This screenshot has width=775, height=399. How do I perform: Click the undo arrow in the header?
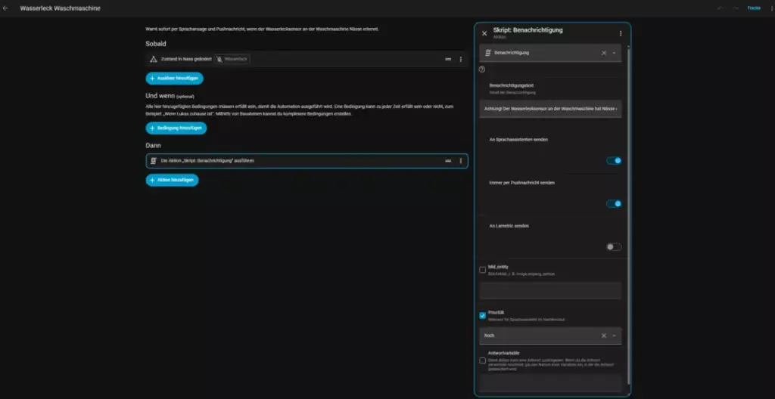pyautogui.click(x=721, y=8)
